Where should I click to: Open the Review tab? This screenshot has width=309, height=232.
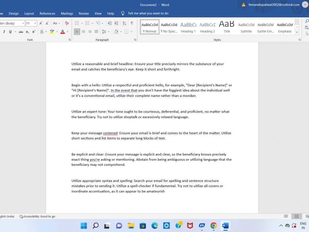pyautogui.click(x=84, y=13)
